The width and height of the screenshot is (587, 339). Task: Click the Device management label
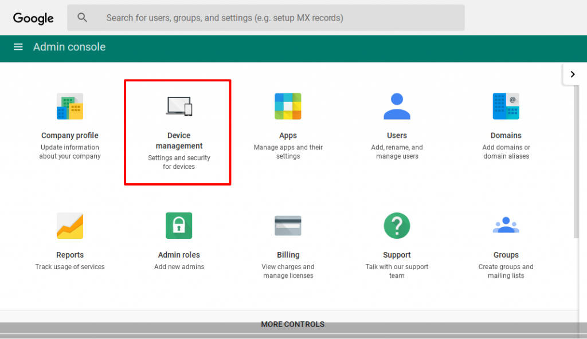179,141
